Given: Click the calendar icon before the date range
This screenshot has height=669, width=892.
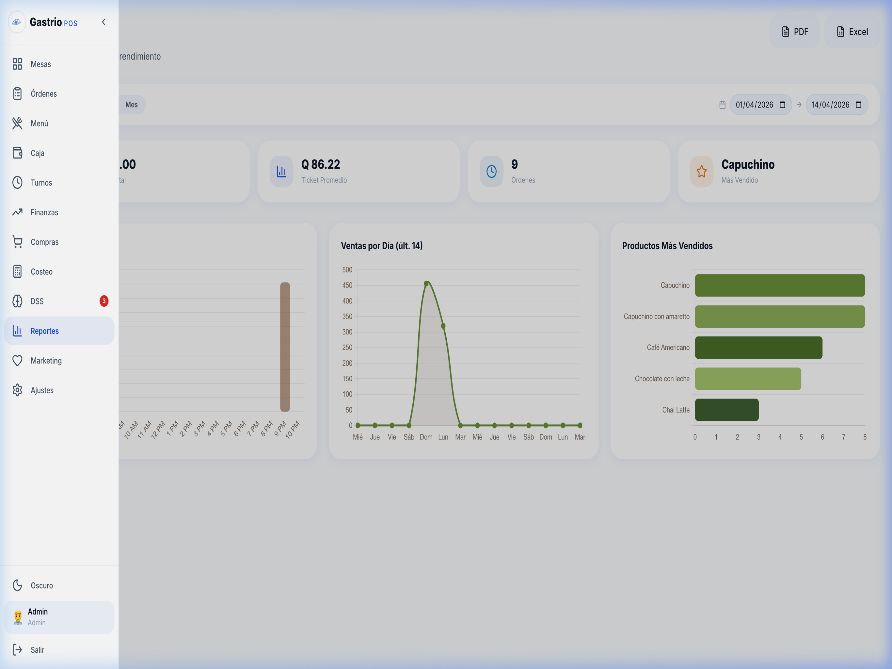Looking at the screenshot, I should (x=722, y=105).
